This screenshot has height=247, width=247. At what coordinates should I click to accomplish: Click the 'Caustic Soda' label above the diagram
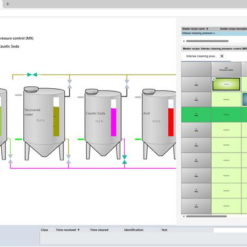[9, 47]
